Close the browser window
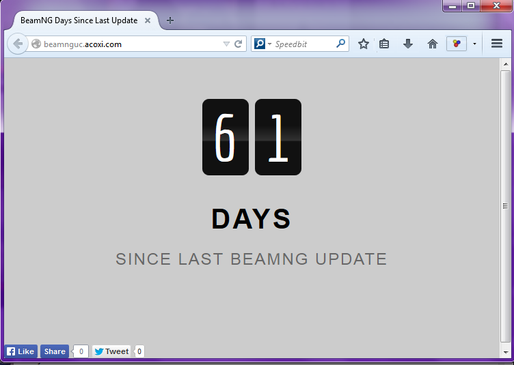514x365 pixels. coord(496,5)
